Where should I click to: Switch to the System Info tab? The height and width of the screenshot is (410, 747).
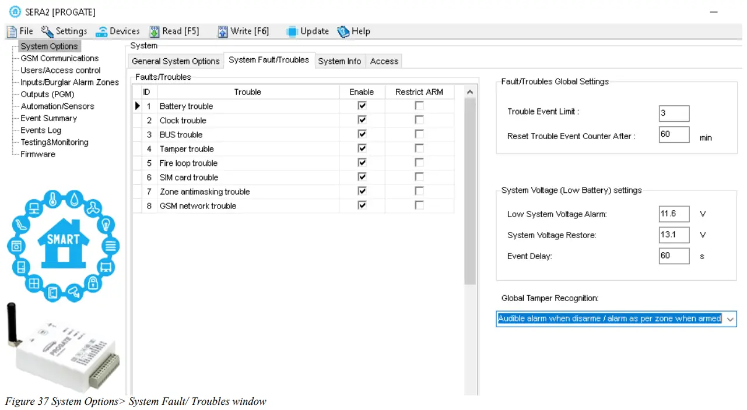pyautogui.click(x=339, y=61)
